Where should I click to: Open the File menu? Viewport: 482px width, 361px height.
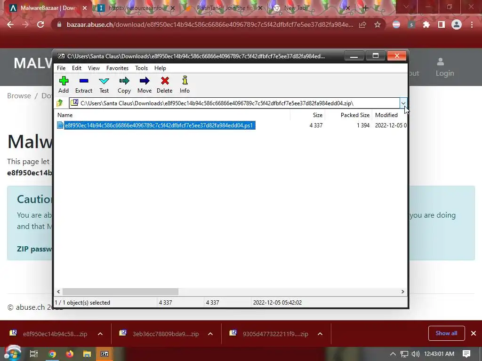click(x=61, y=68)
